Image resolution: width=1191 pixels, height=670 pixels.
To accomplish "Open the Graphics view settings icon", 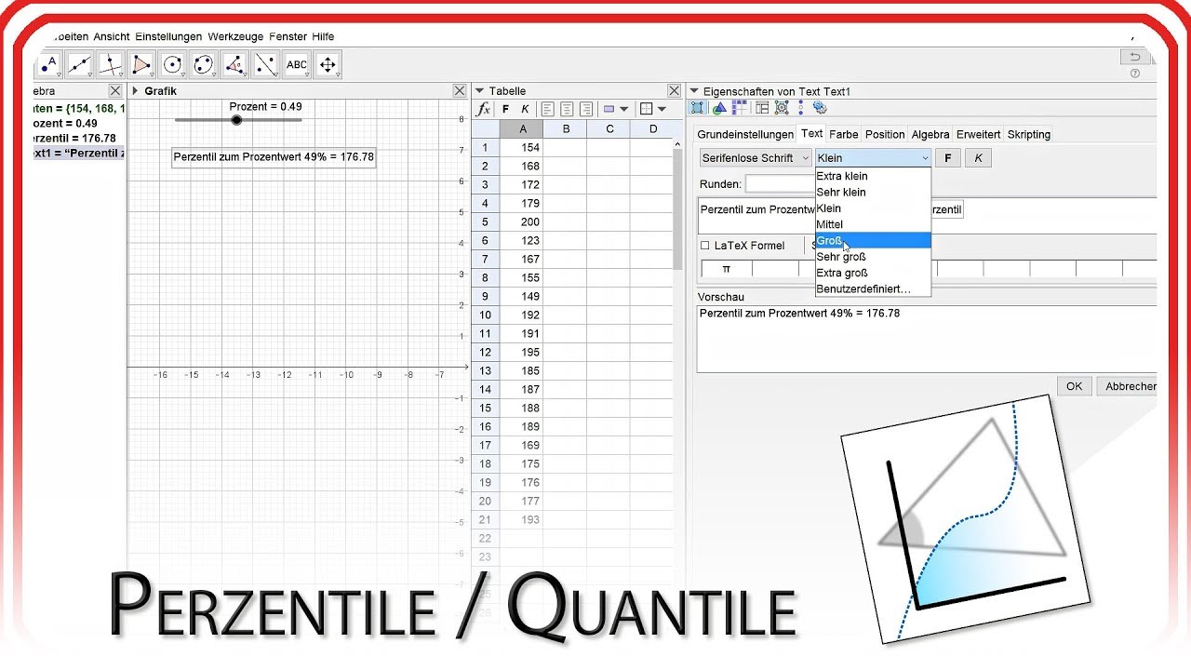I will (719, 108).
